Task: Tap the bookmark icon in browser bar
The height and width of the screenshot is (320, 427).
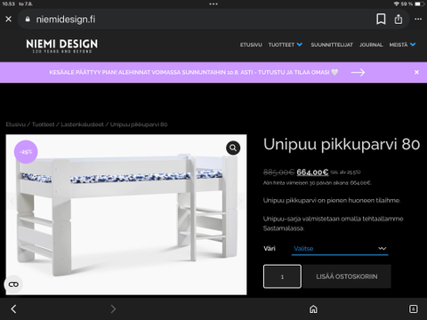Action: coord(381,20)
